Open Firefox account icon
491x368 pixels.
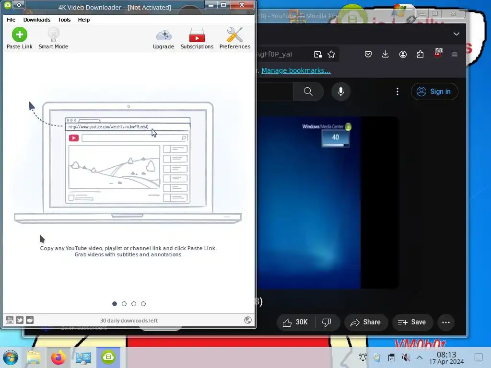point(403,54)
